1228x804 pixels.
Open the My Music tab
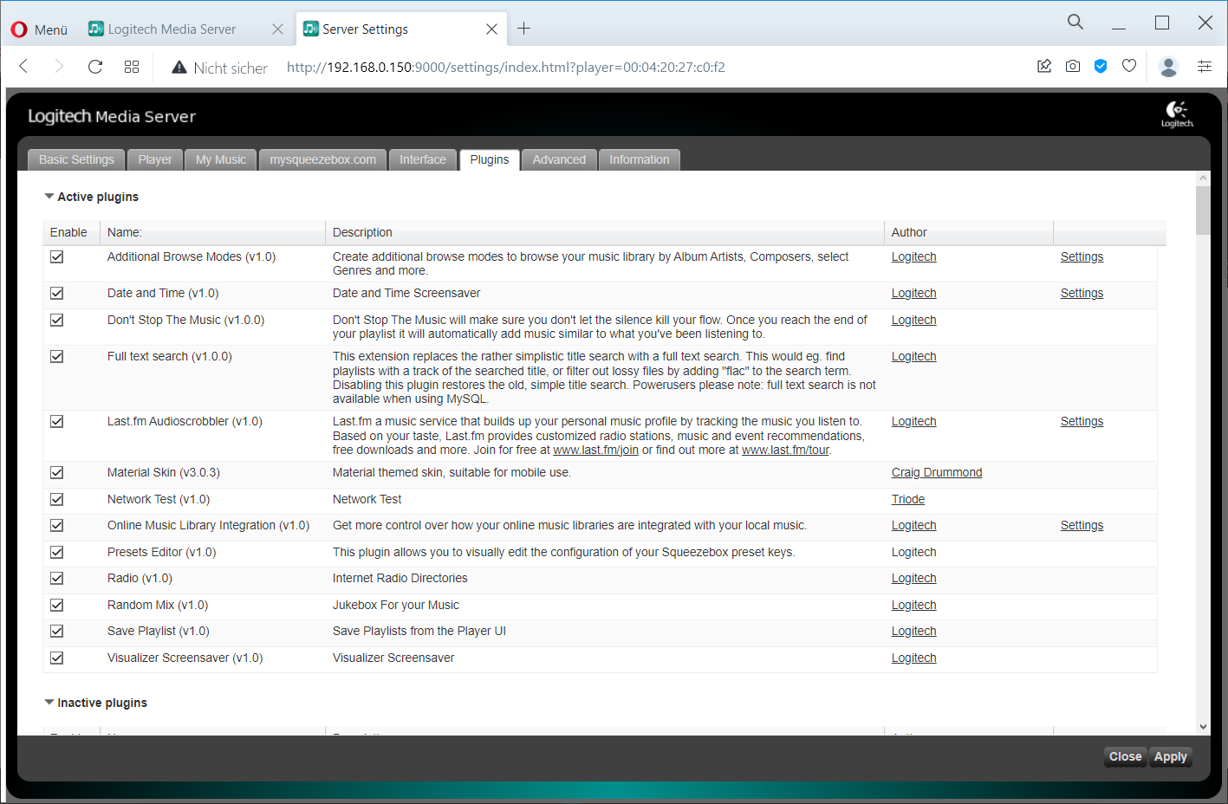221,159
